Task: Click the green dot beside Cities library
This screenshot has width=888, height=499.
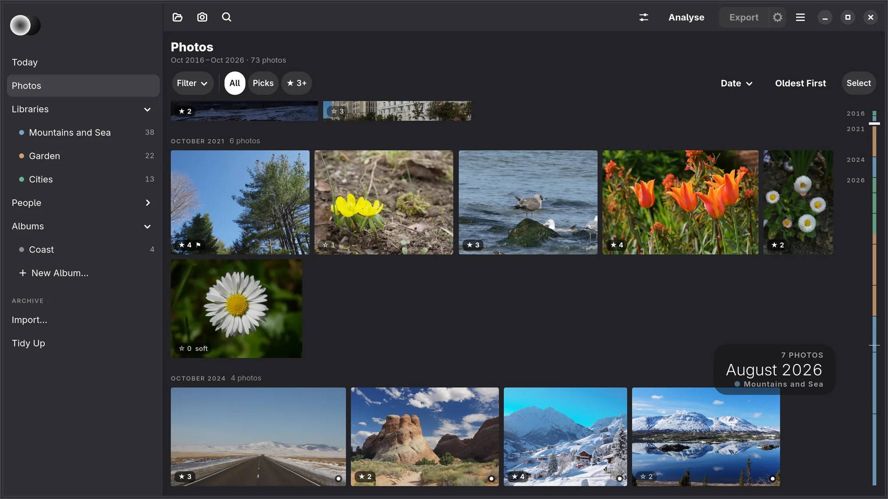Action: click(x=21, y=179)
